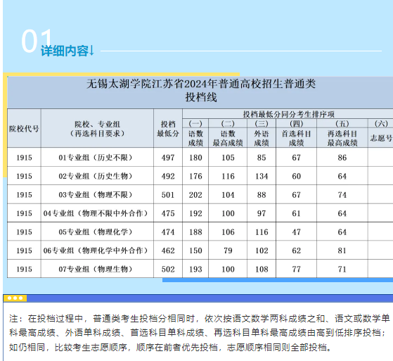Click the 首选科目成绩 column header
Viewport: 393px width, 361px height.
[x=296, y=138]
